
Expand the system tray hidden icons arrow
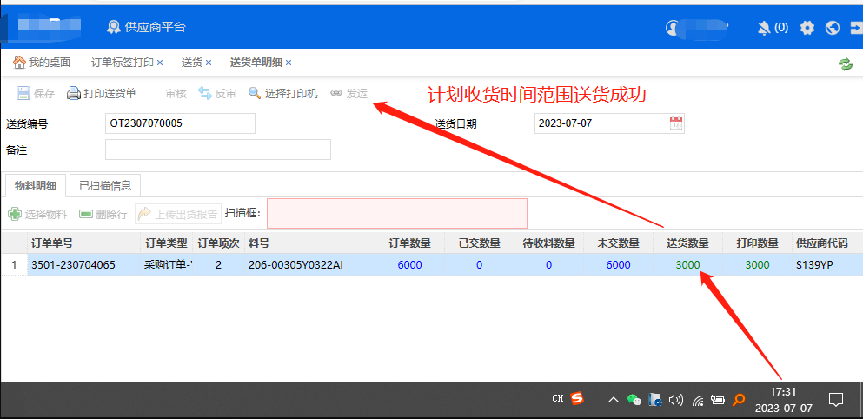click(x=613, y=400)
